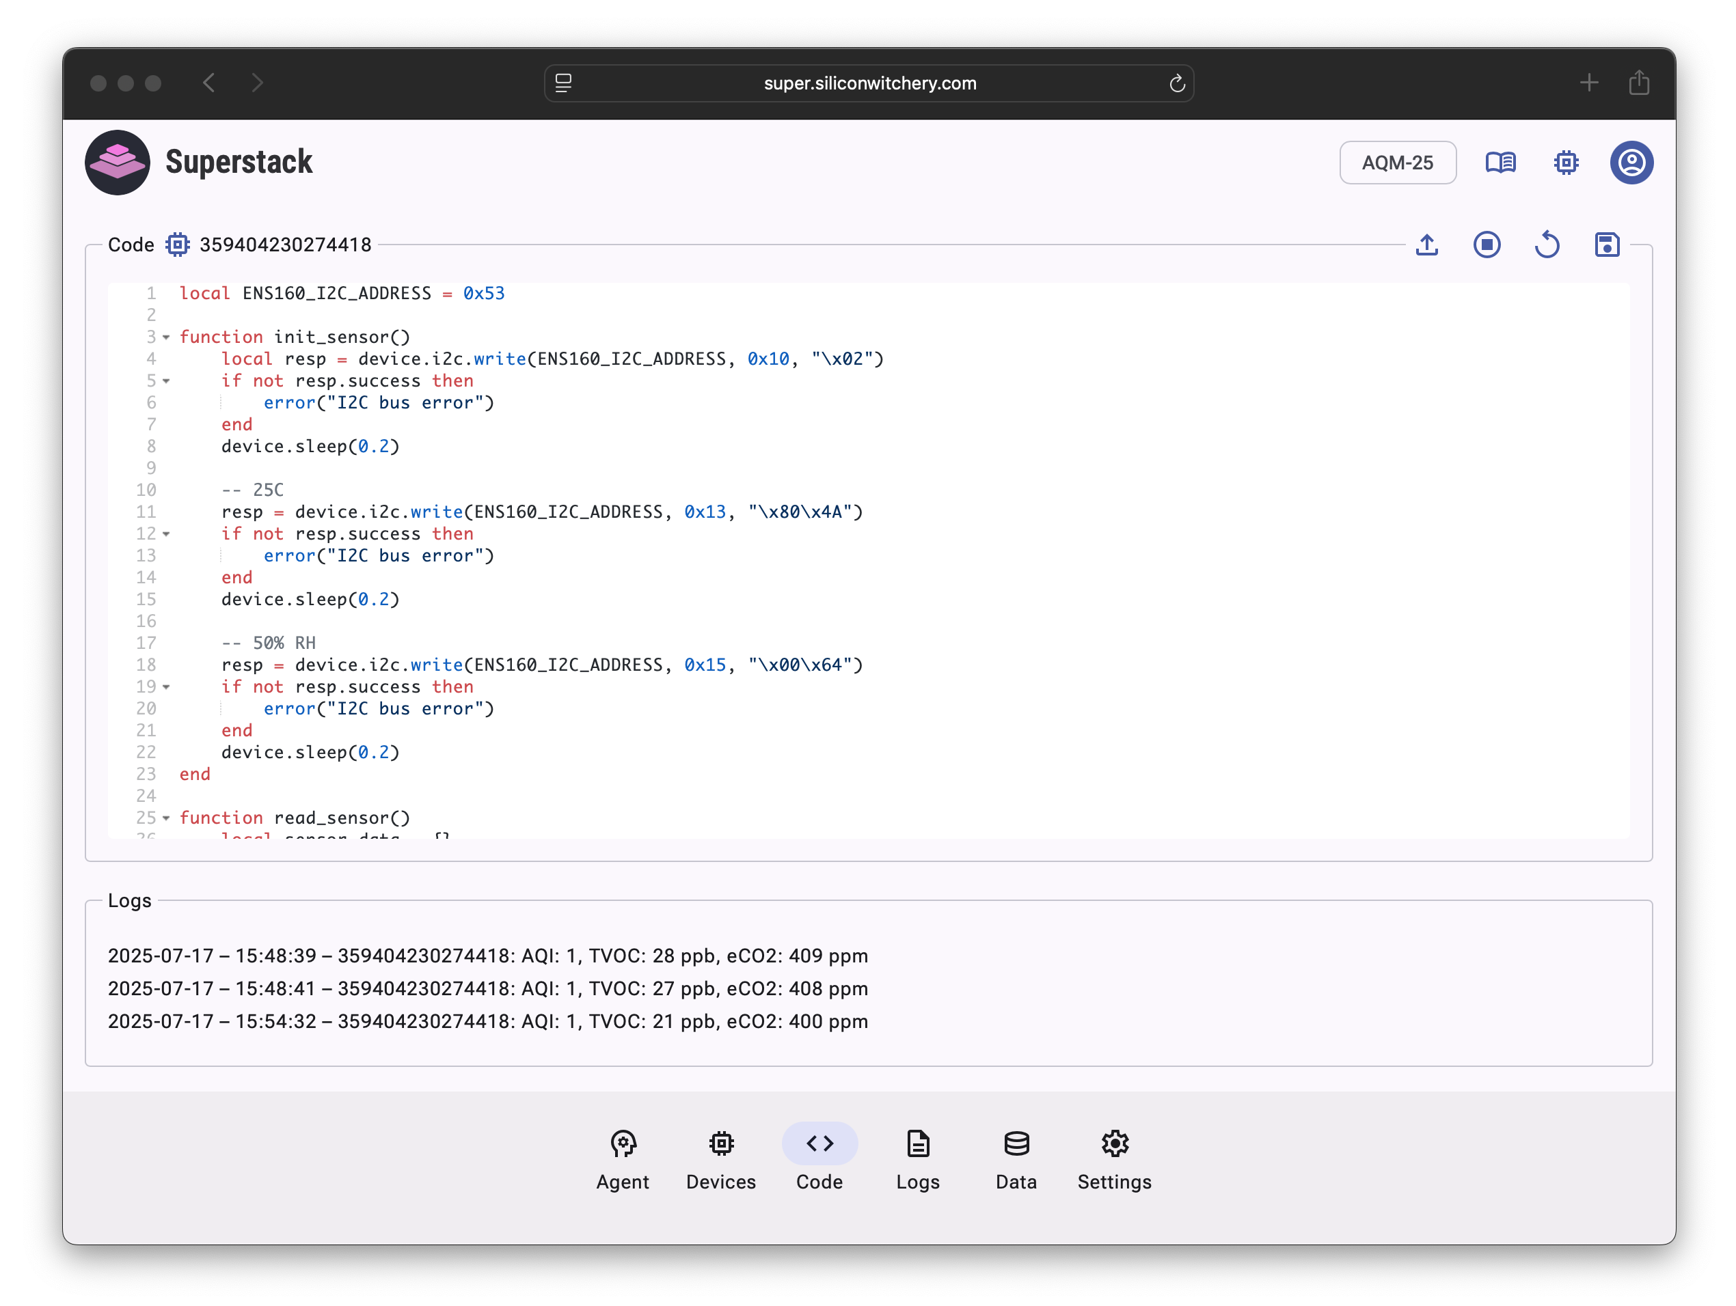Click the log entry at 15:48:39
The width and height of the screenshot is (1736, 1306).
click(x=487, y=956)
